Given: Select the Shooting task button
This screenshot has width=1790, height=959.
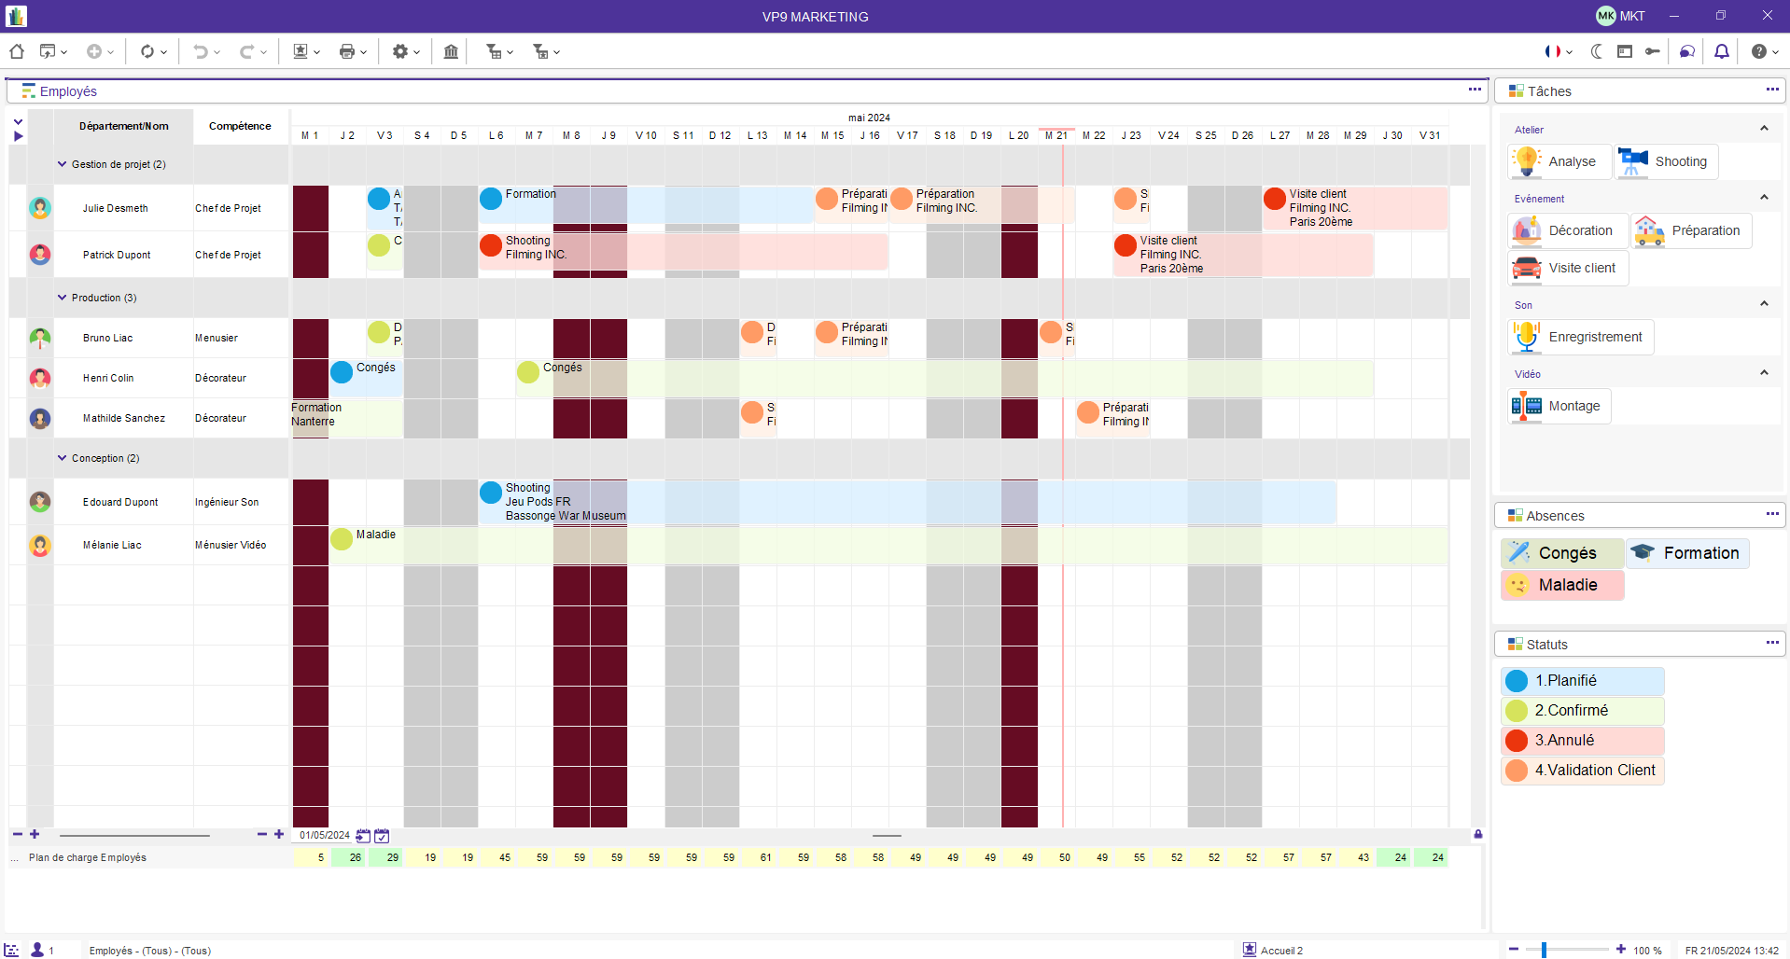Looking at the screenshot, I should [x=1666, y=161].
